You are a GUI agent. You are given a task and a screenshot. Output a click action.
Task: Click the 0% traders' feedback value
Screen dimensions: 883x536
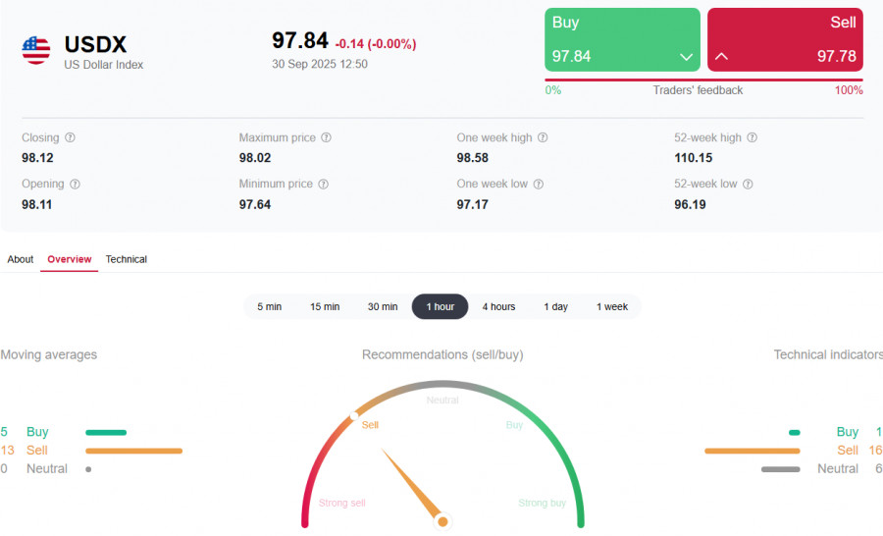click(553, 90)
